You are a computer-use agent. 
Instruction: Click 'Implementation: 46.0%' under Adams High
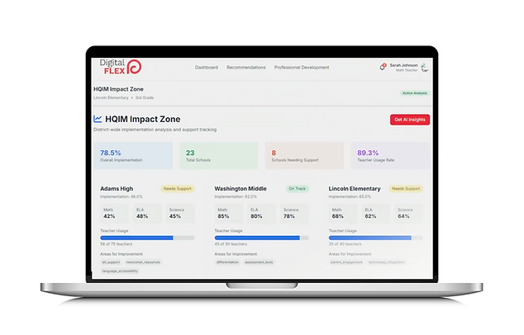click(x=121, y=197)
